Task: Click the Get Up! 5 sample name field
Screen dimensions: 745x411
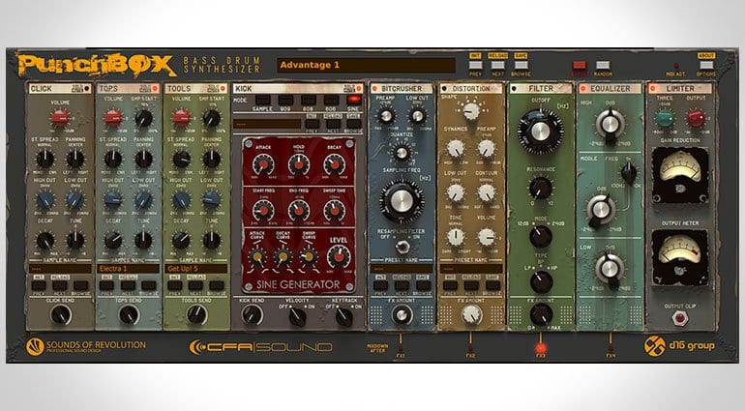Action: [195, 269]
